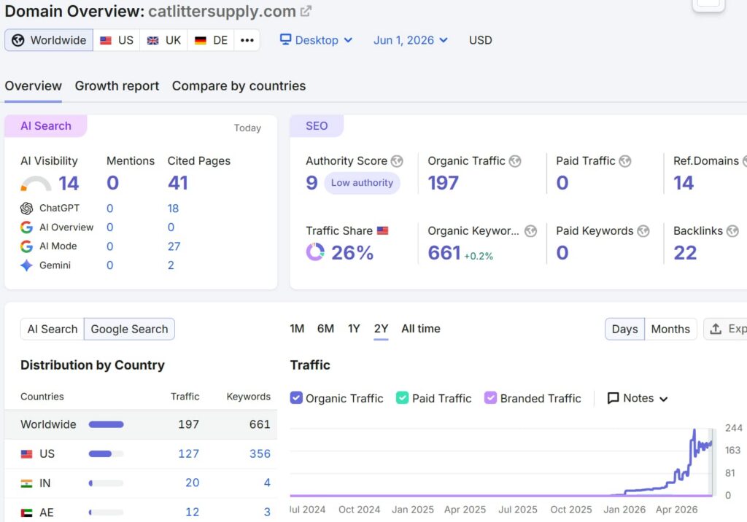
Task: Click the Export upload icon
Action: [716, 329]
